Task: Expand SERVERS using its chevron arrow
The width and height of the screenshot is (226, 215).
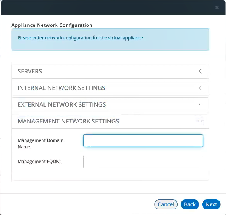Action: click(x=200, y=71)
